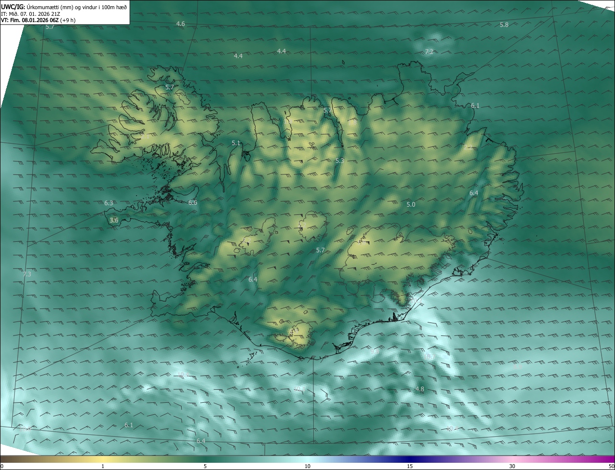Viewport: 615px width, 470px height.
Task: Click the colour scale label 10
Action: (307, 466)
